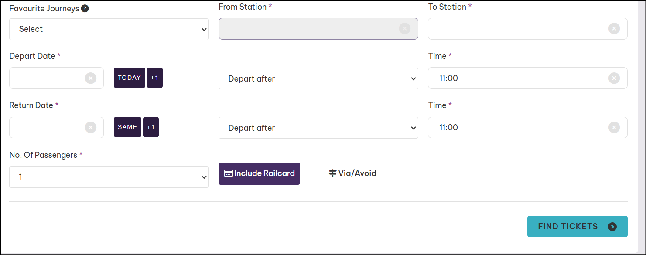This screenshot has height=255, width=646.
Task: Open the outbound Depart after dropdown
Action: 318,78
